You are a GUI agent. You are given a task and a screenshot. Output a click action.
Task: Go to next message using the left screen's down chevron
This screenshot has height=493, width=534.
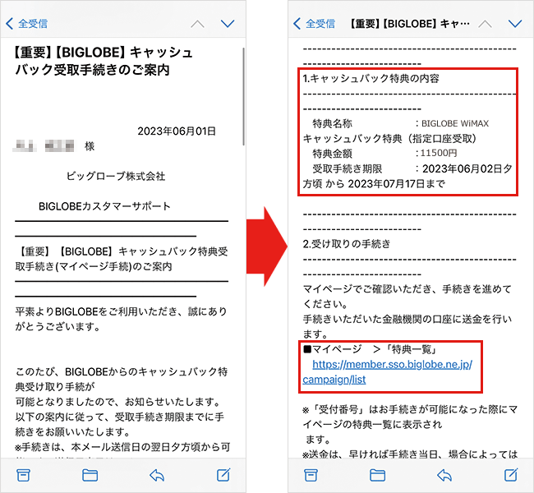228,24
